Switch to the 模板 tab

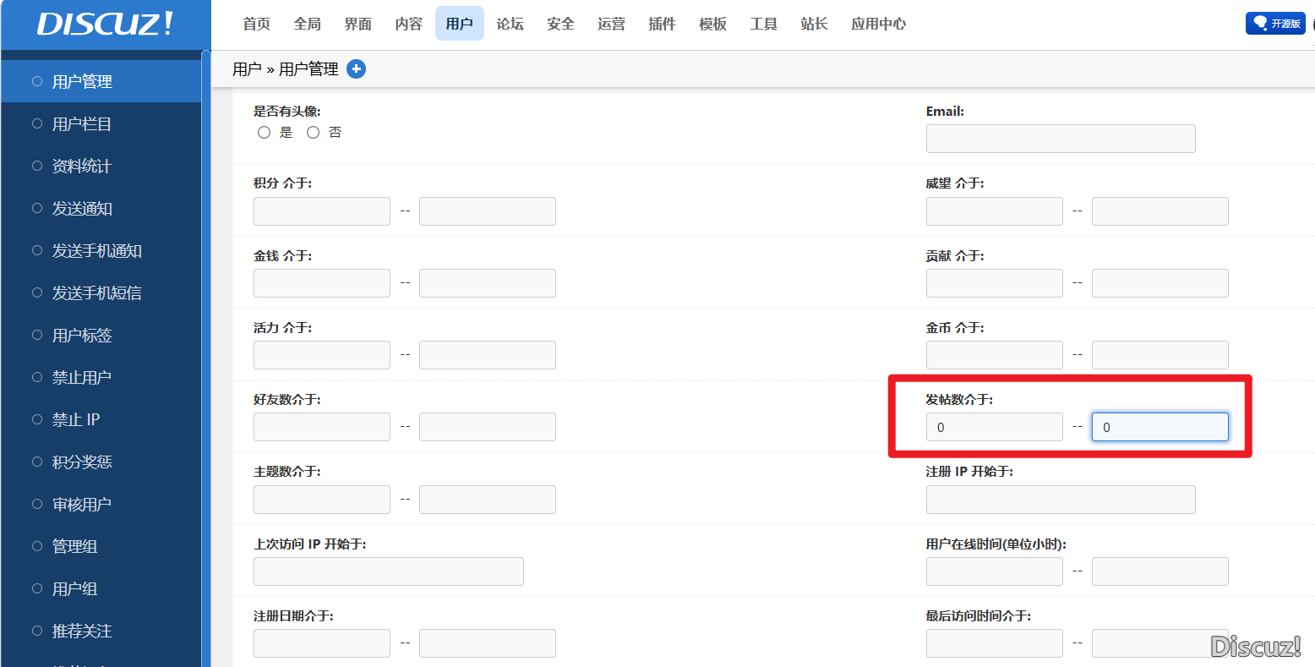(712, 24)
